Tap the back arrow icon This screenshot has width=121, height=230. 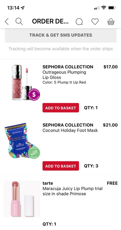tap(7, 21)
